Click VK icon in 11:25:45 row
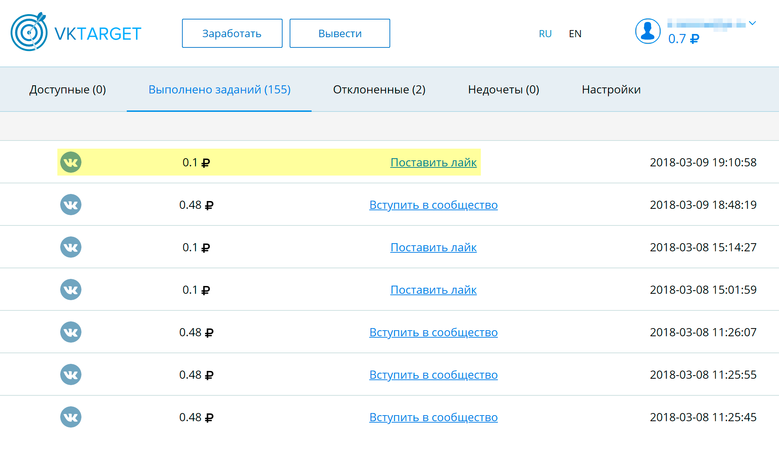This screenshot has width=779, height=458. [x=71, y=417]
